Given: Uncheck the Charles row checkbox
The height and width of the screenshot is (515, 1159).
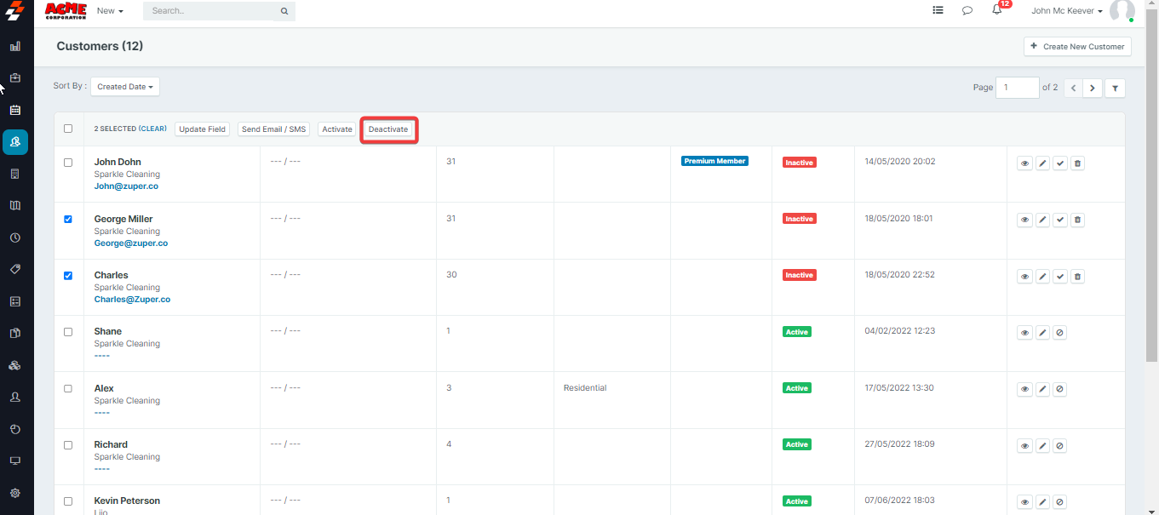Looking at the screenshot, I should (68, 275).
